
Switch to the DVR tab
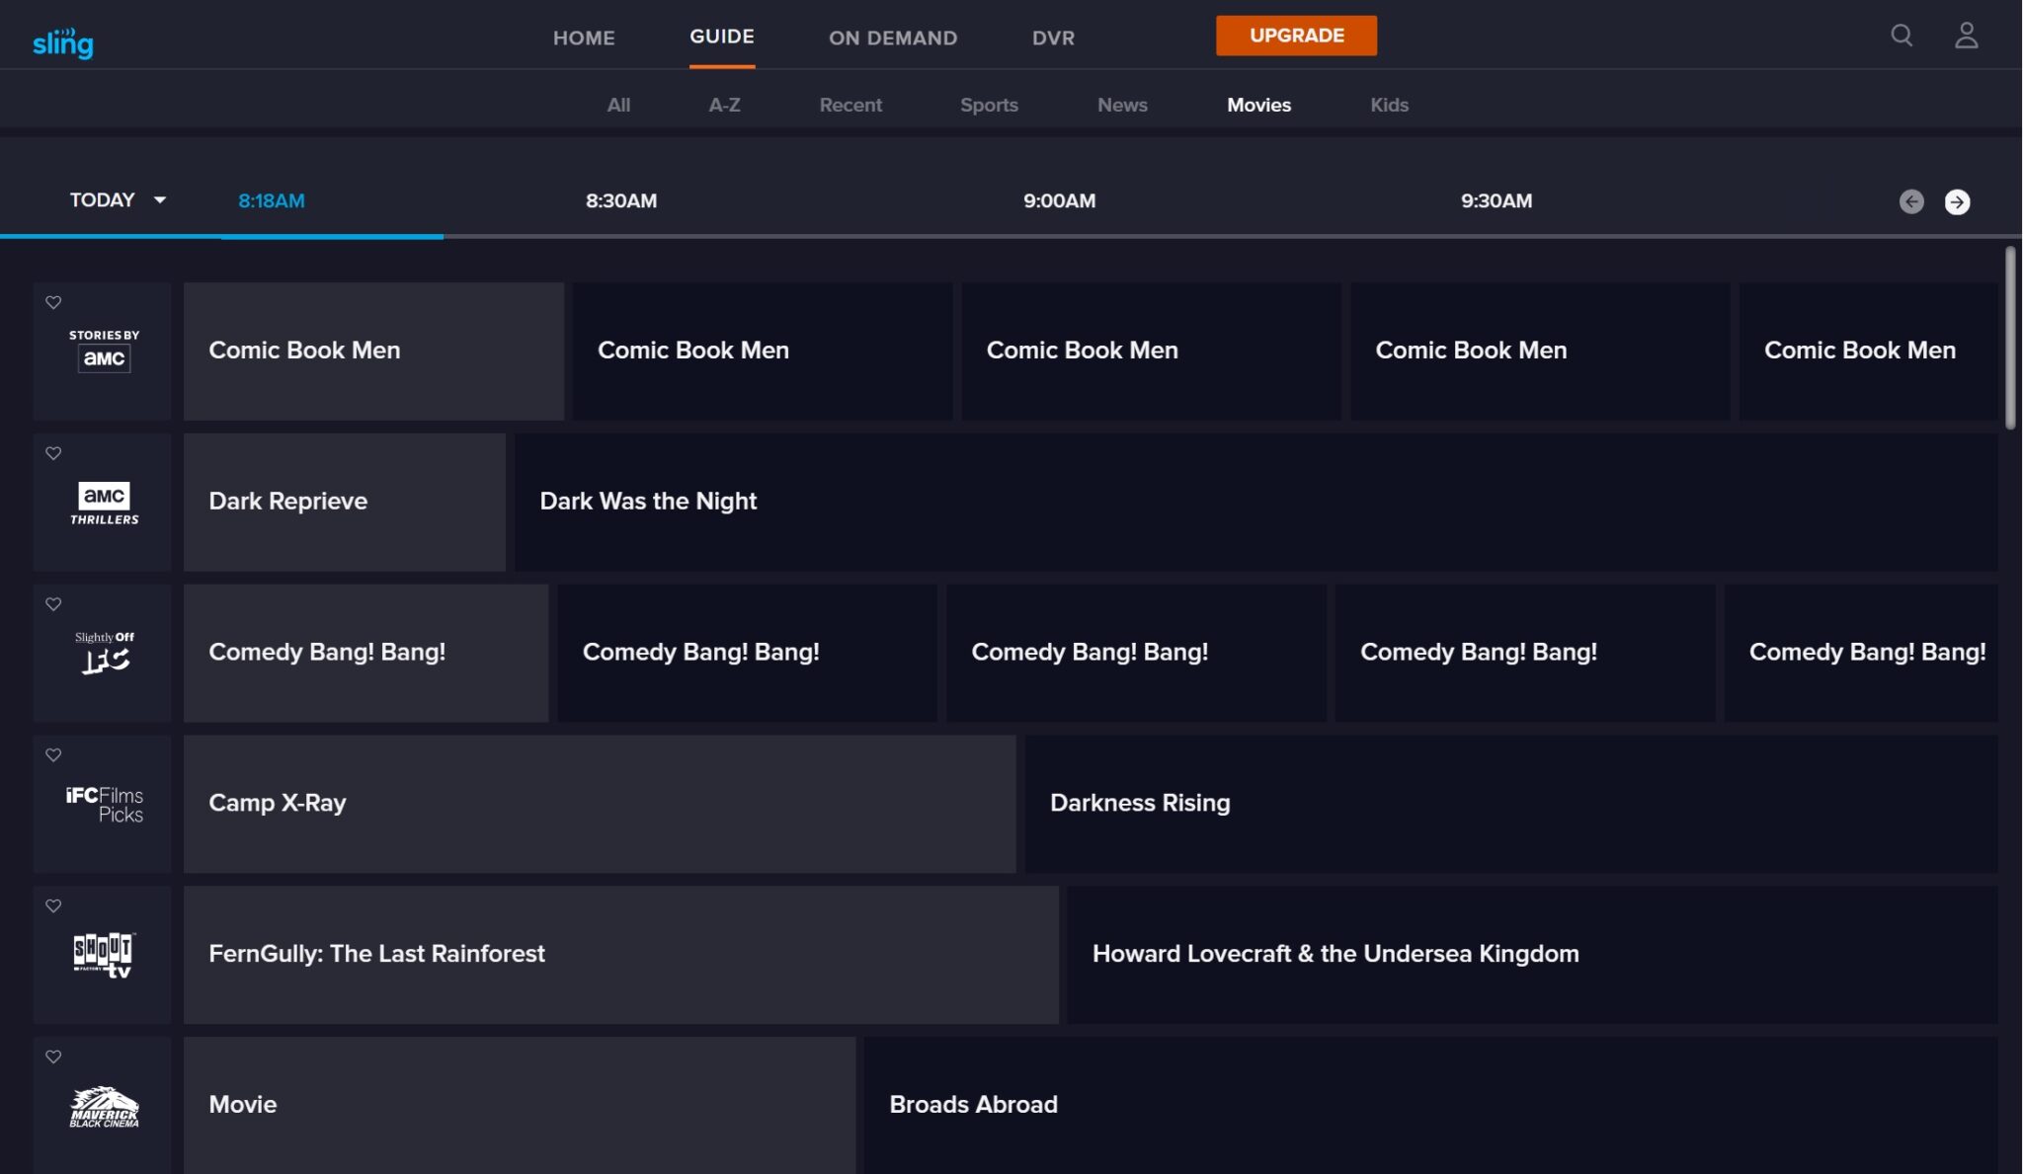1053,38
